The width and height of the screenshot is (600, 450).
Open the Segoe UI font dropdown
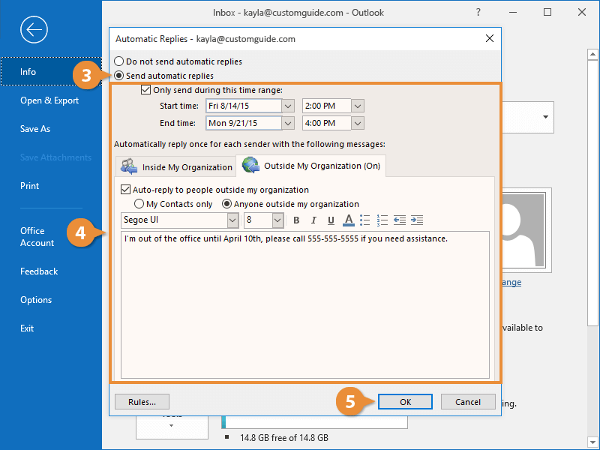point(232,220)
